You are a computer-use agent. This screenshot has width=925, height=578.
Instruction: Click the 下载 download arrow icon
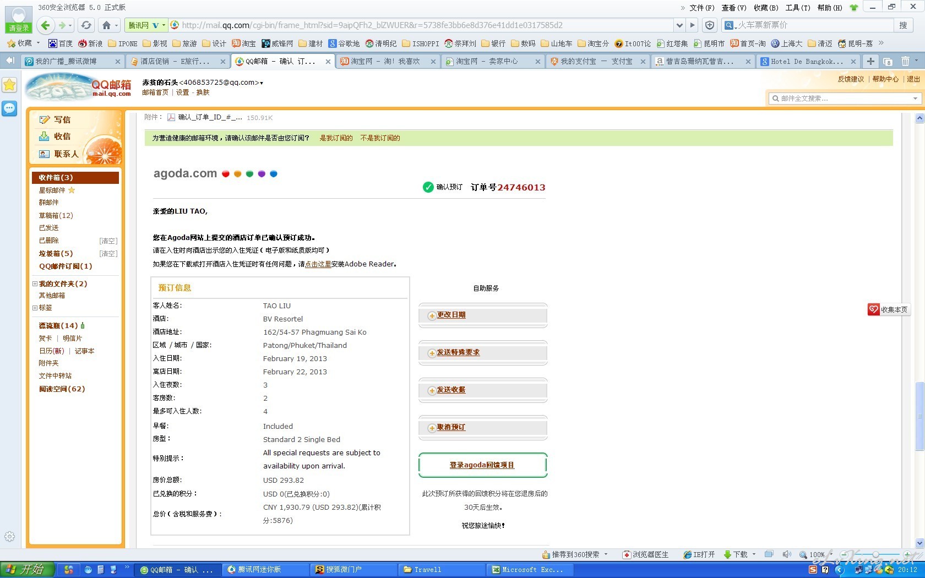pos(727,554)
